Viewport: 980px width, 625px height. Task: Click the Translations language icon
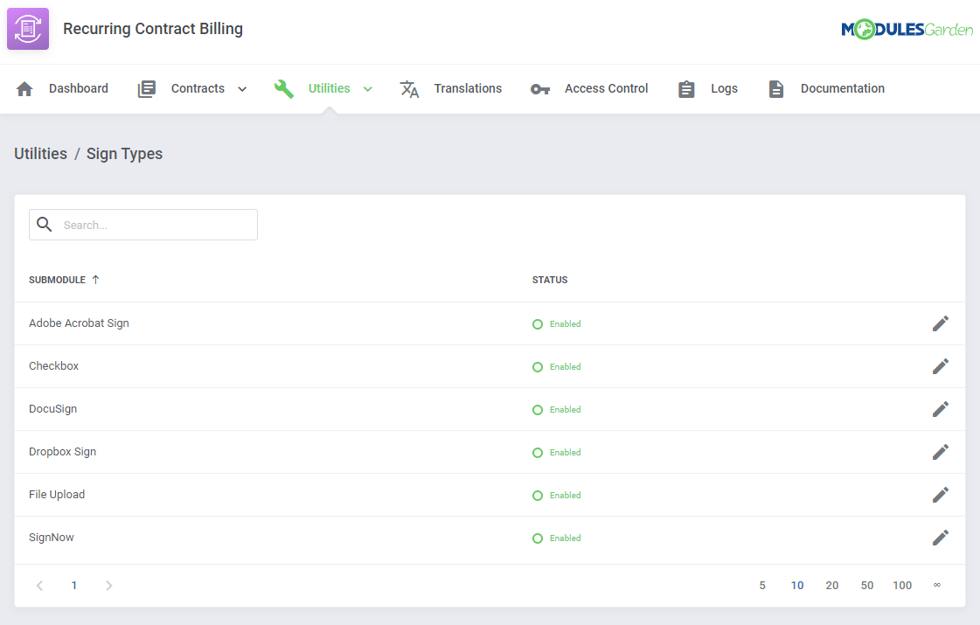409,89
